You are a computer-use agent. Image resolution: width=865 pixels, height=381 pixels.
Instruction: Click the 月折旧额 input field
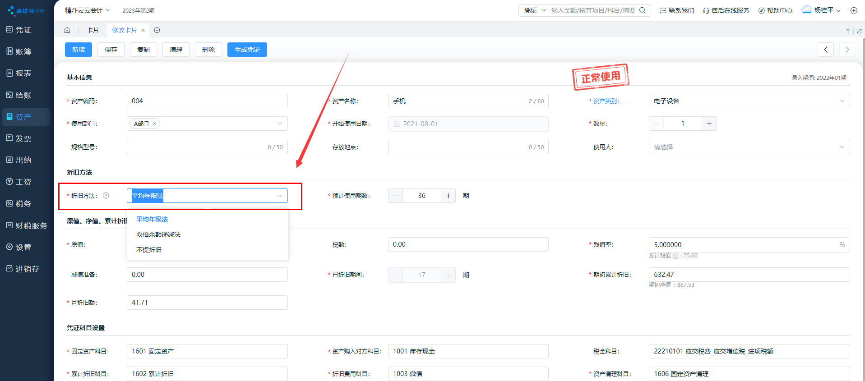click(207, 303)
